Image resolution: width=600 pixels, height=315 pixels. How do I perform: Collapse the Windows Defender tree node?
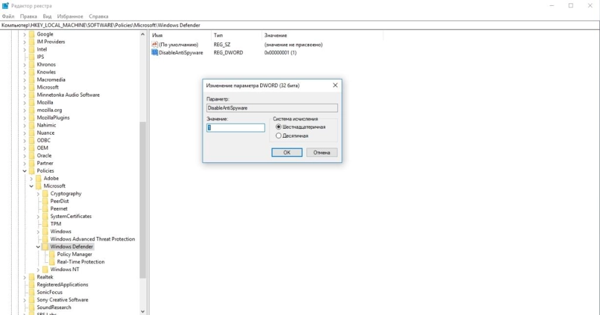coord(38,247)
